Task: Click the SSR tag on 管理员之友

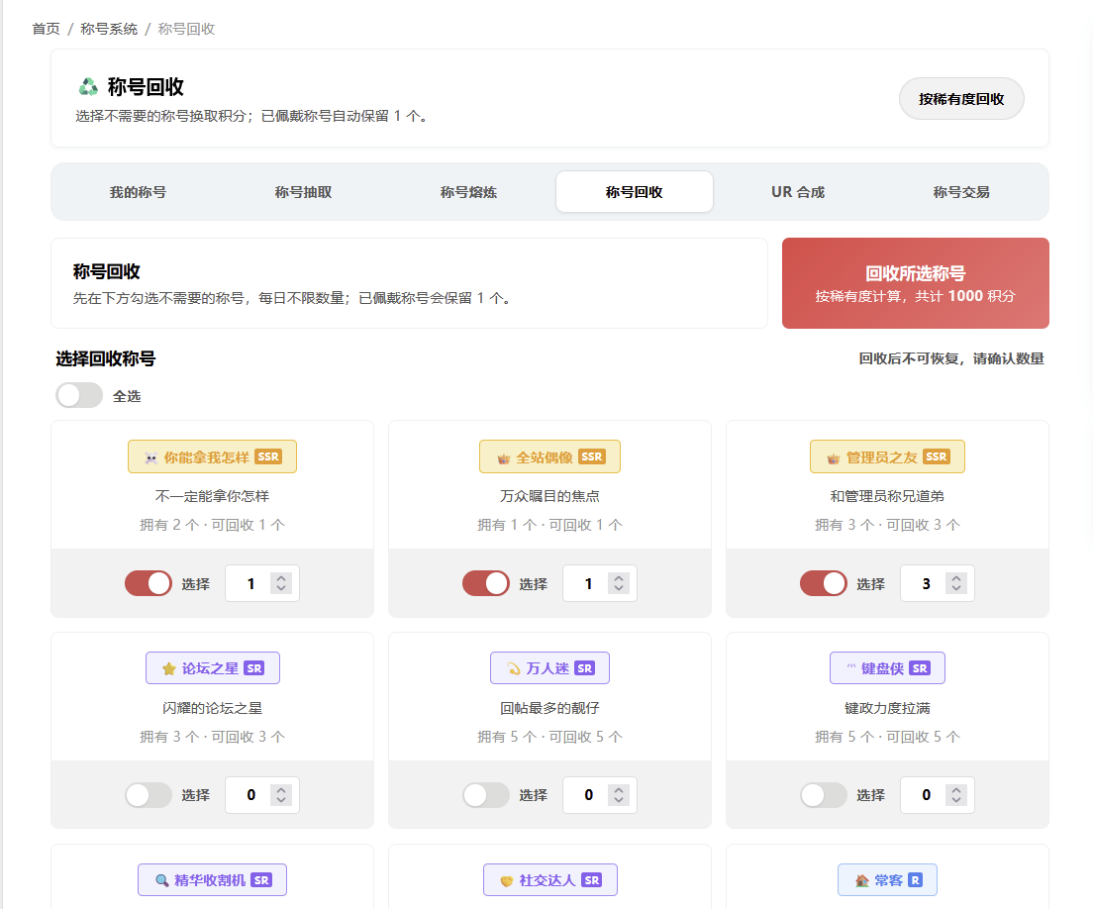Action: pos(936,456)
